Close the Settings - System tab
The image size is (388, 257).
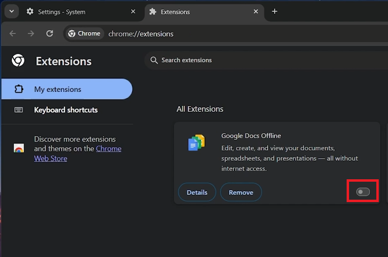coord(133,12)
